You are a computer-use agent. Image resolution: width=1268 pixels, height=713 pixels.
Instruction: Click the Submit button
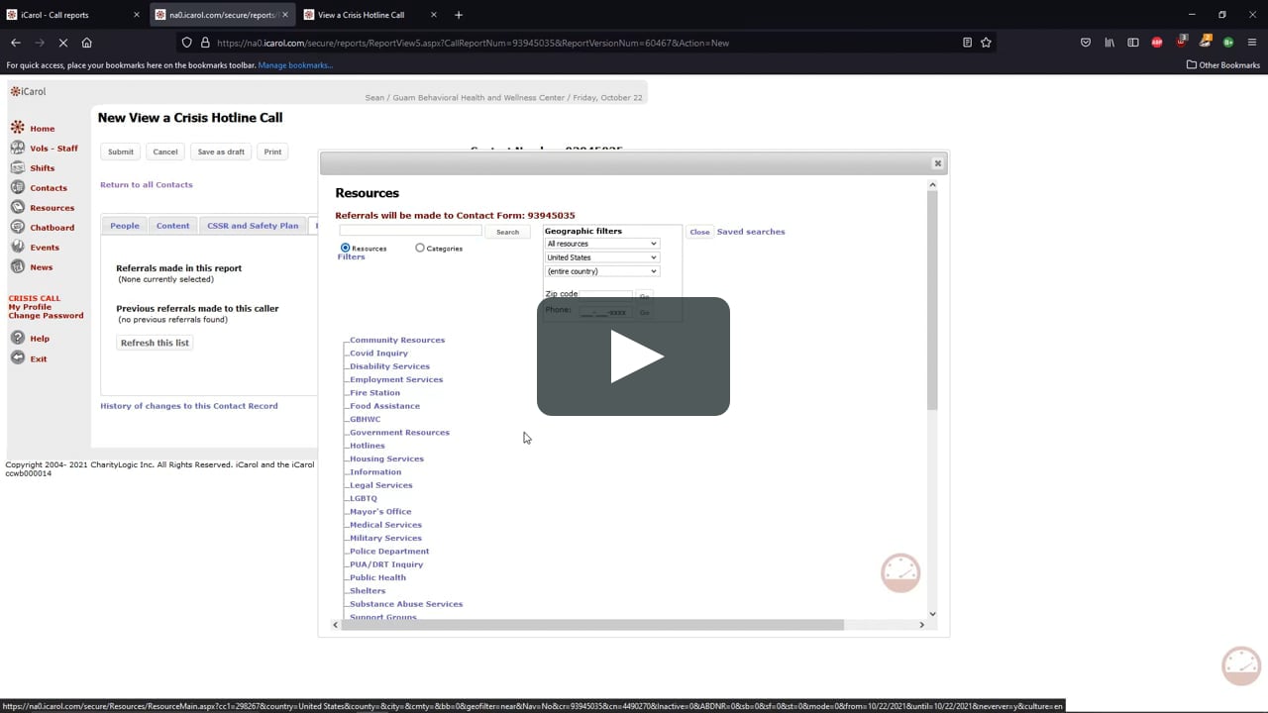(121, 152)
